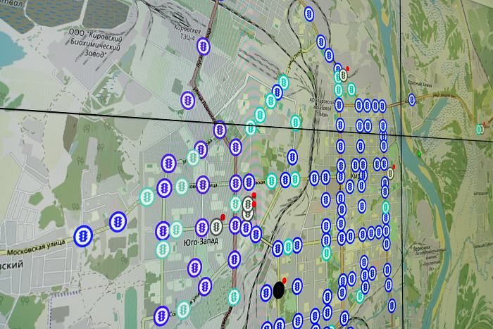The height and width of the screenshot is (329, 493).
Task: Select blue traffic light below Красный Химик label
Action: coord(411,99)
